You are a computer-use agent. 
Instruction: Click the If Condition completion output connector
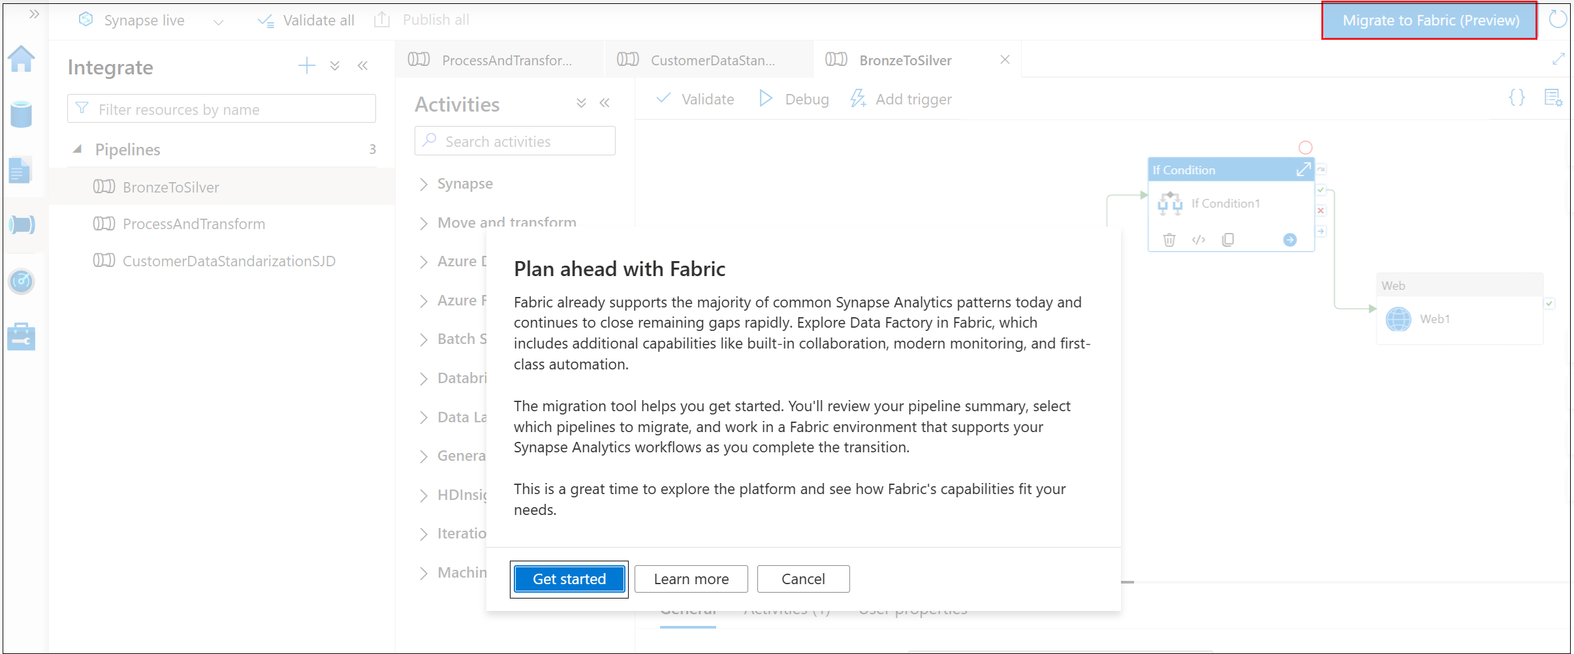pos(1321,231)
